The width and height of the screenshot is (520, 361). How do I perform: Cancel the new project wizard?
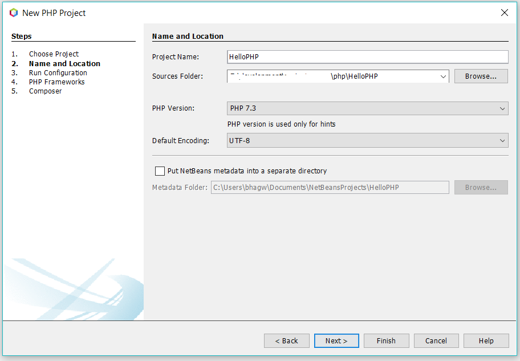tap(436, 341)
